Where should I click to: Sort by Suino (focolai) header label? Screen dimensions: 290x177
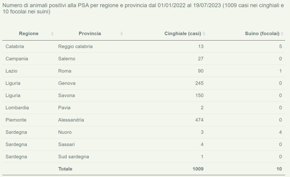tap(262, 33)
